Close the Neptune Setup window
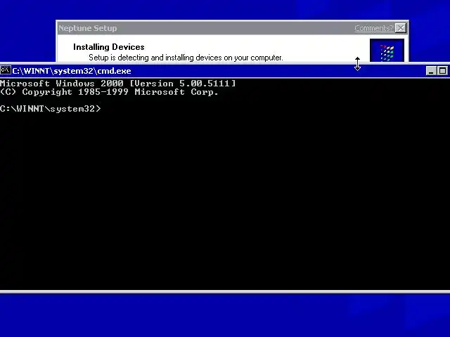This screenshot has width=450, height=337. click(401, 28)
